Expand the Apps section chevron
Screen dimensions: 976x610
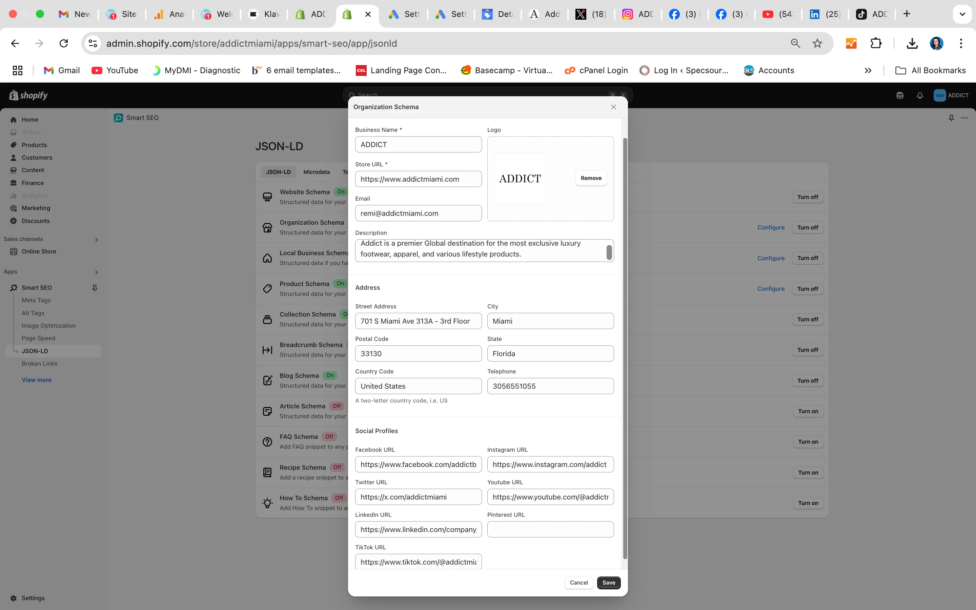(x=96, y=272)
